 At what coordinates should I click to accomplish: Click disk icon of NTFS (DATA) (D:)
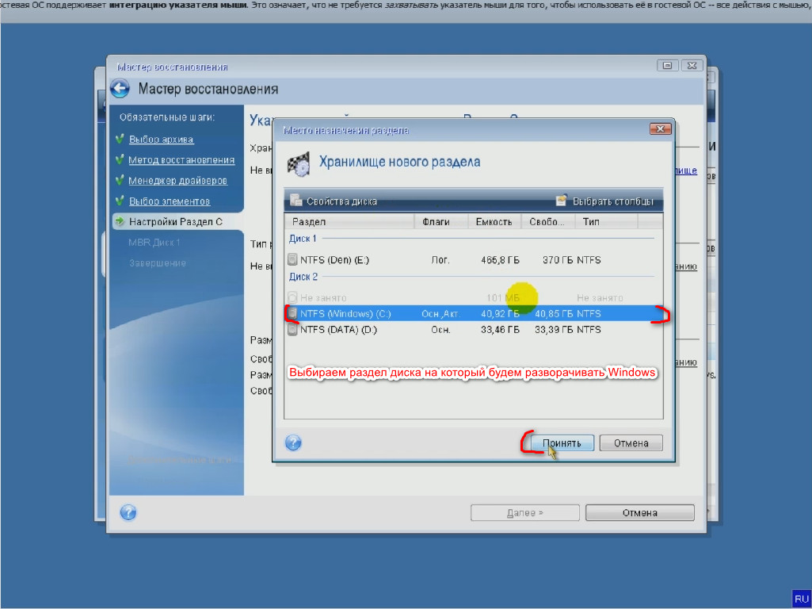pos(293,329)
